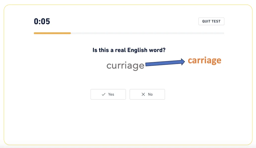The image size is (256, 148).
Task: Click the No label text inside its button
Action: coord(150,94)
